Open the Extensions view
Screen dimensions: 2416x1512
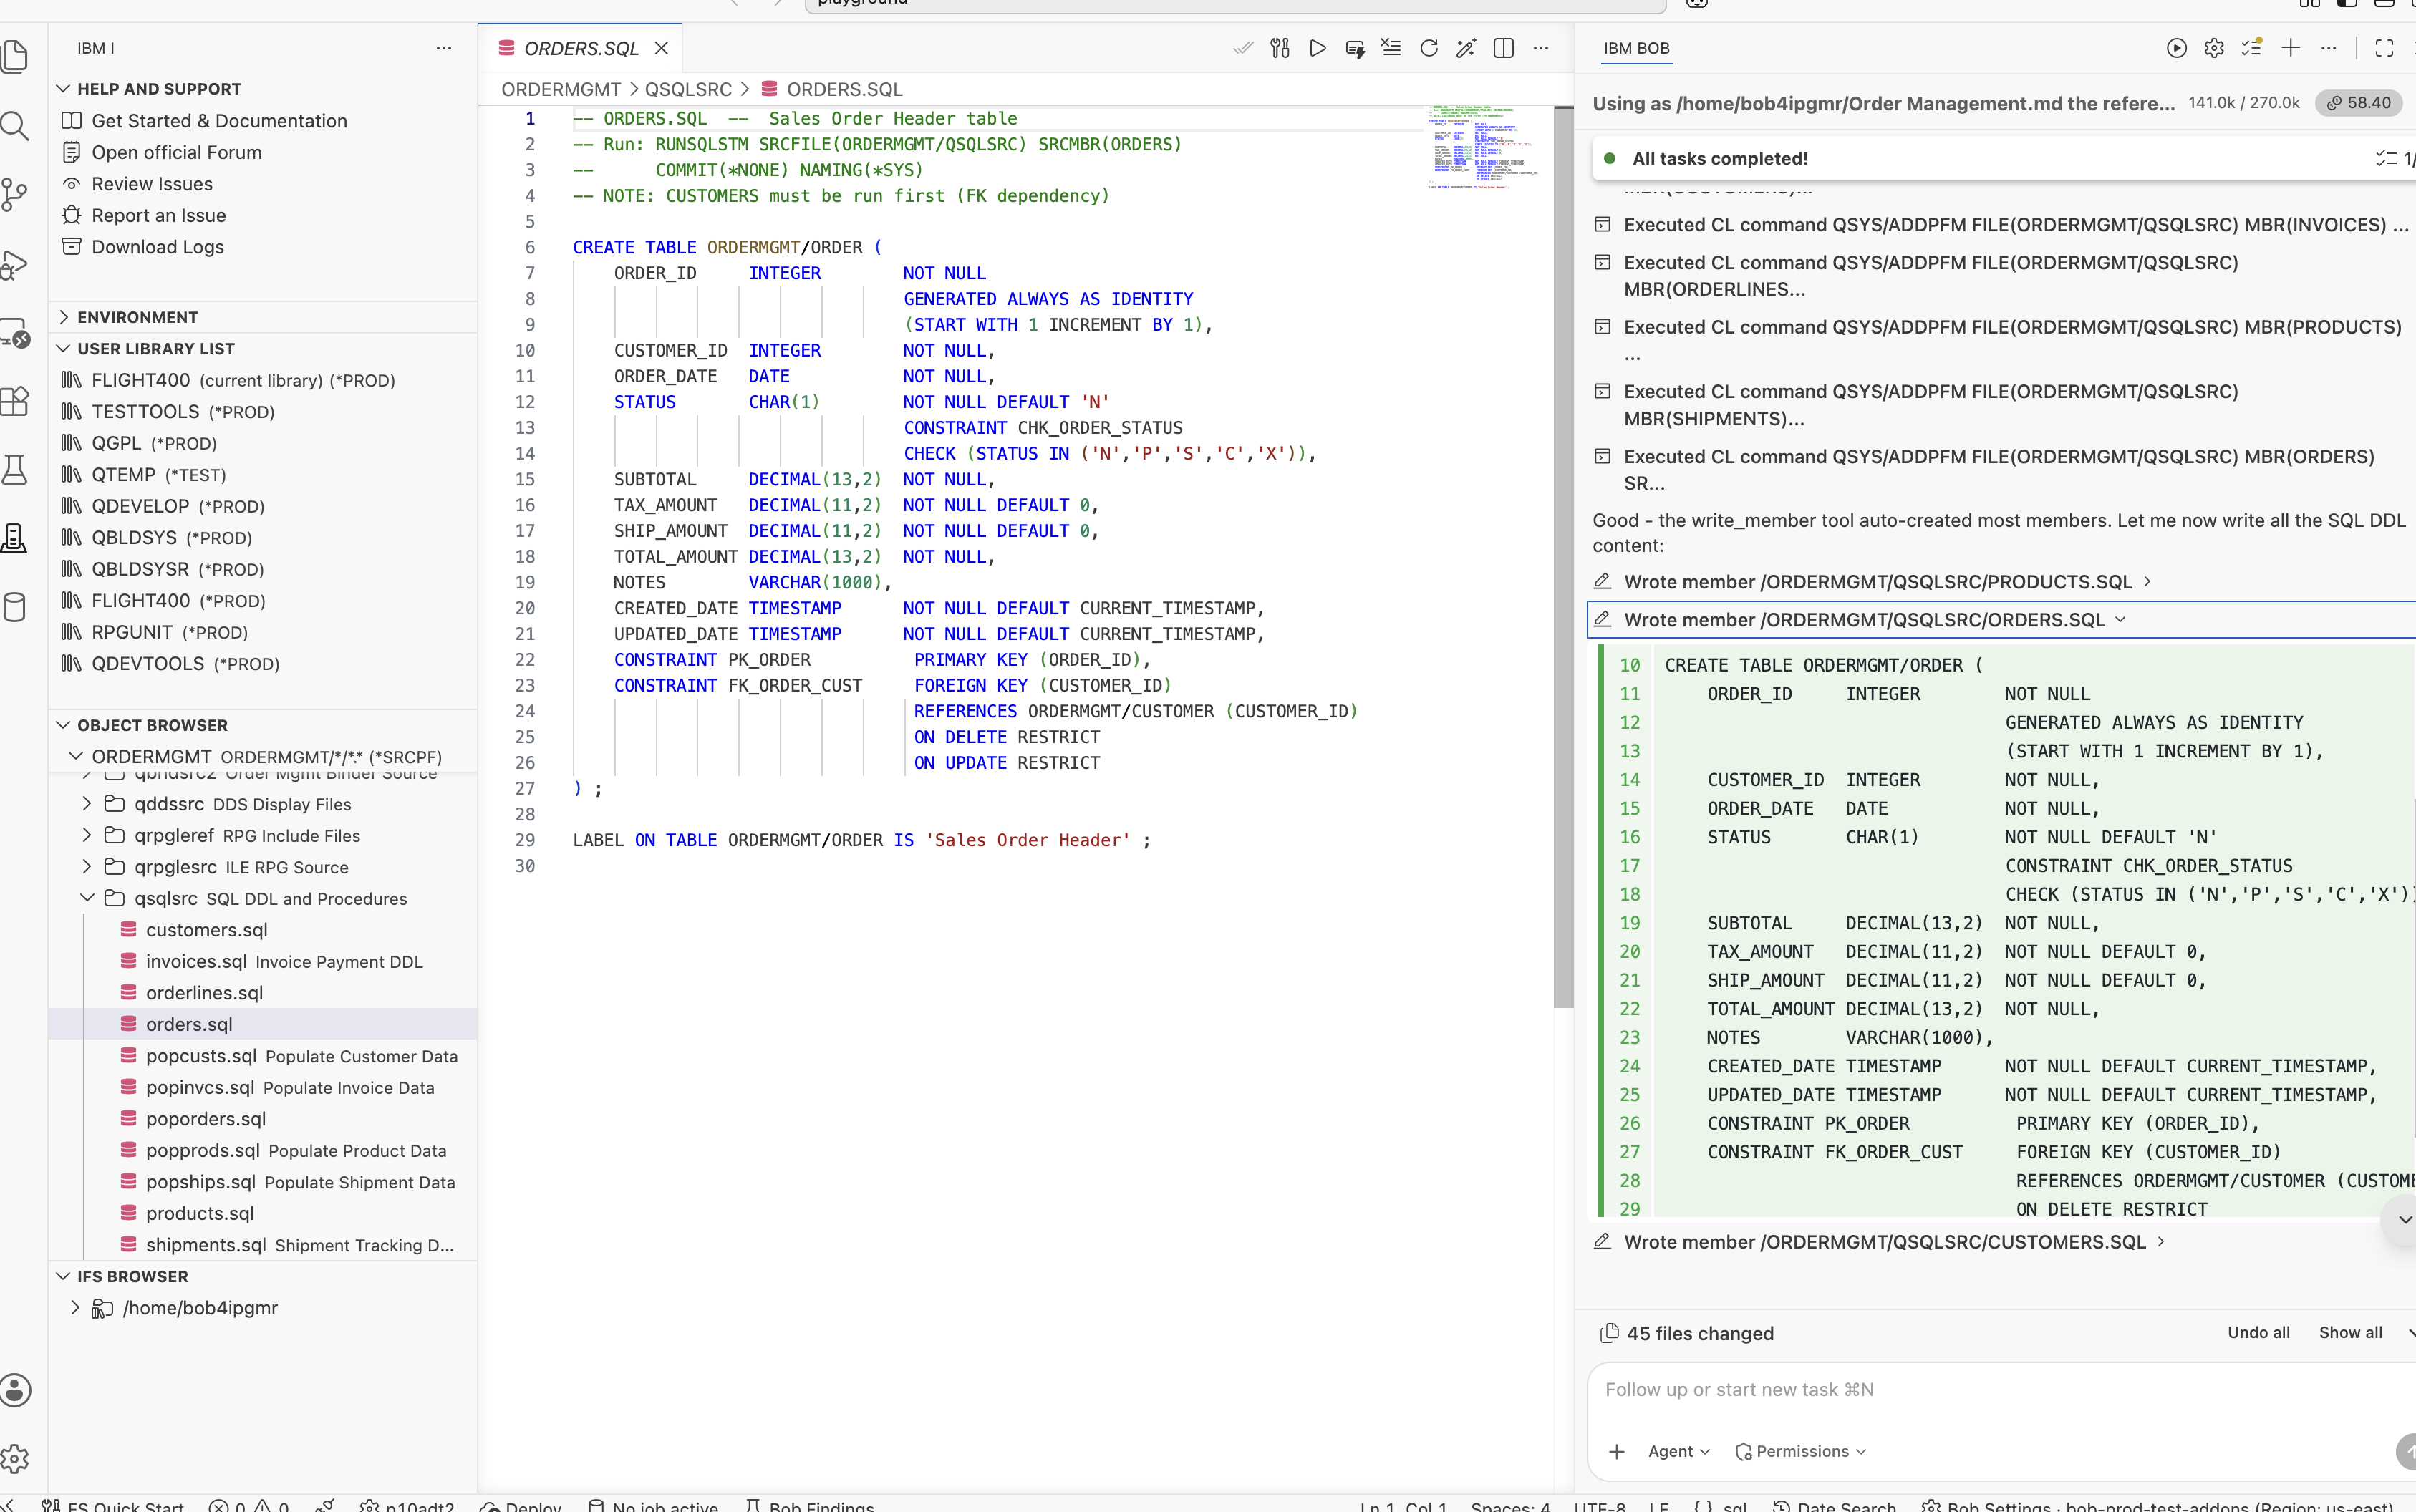point(14,401)
